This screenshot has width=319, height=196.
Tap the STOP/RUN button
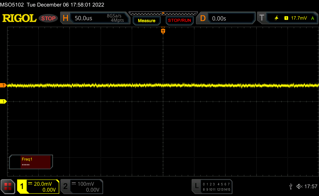click(179, 21)
